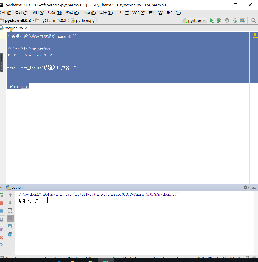Image resolution: width=258 pixels, height=262 pixels.
Task: Click python.py breadcrumb in navigation bar
Action: pos(83,21)
